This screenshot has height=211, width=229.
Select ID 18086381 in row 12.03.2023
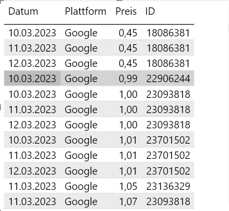(168, 63)
